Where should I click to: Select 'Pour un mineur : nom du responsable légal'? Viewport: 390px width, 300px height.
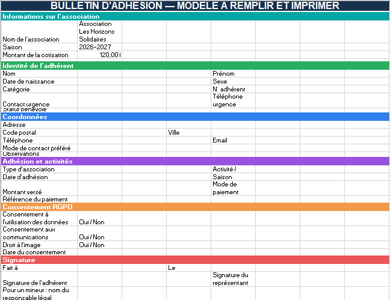click(x=39, y=293)
